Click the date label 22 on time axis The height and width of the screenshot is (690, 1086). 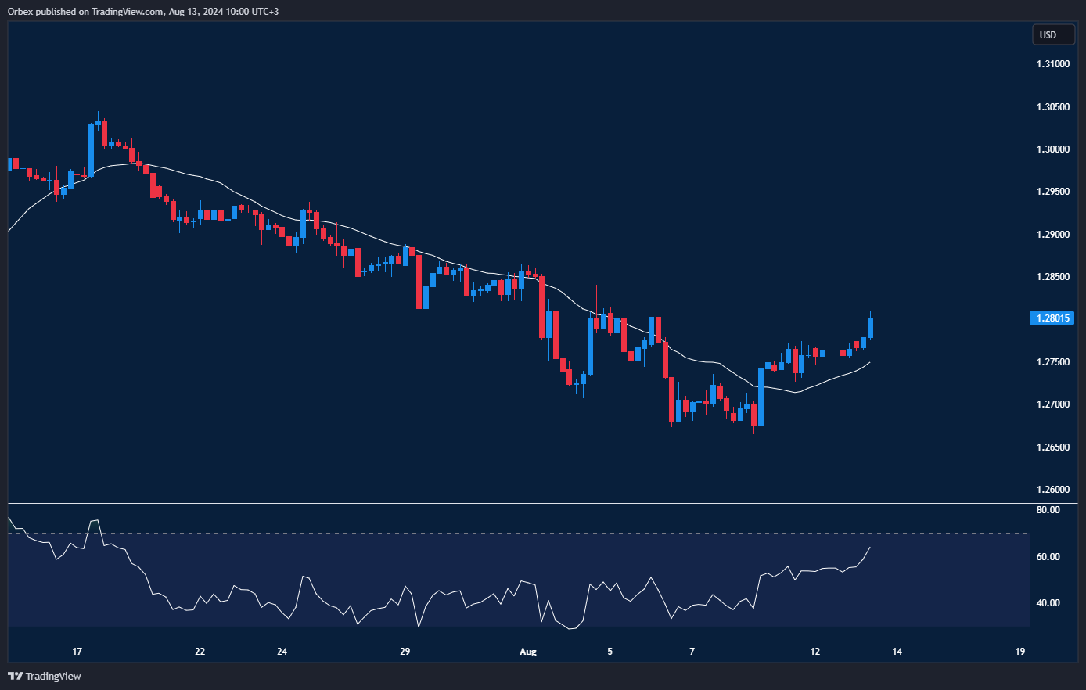pyautogui.click(x=200, y=652)
